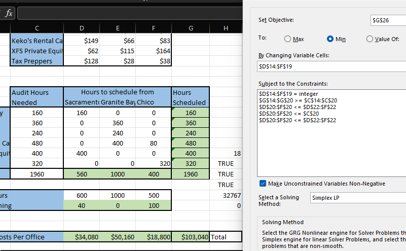Click the $34,080 cost cell

[x=82, y=237]
